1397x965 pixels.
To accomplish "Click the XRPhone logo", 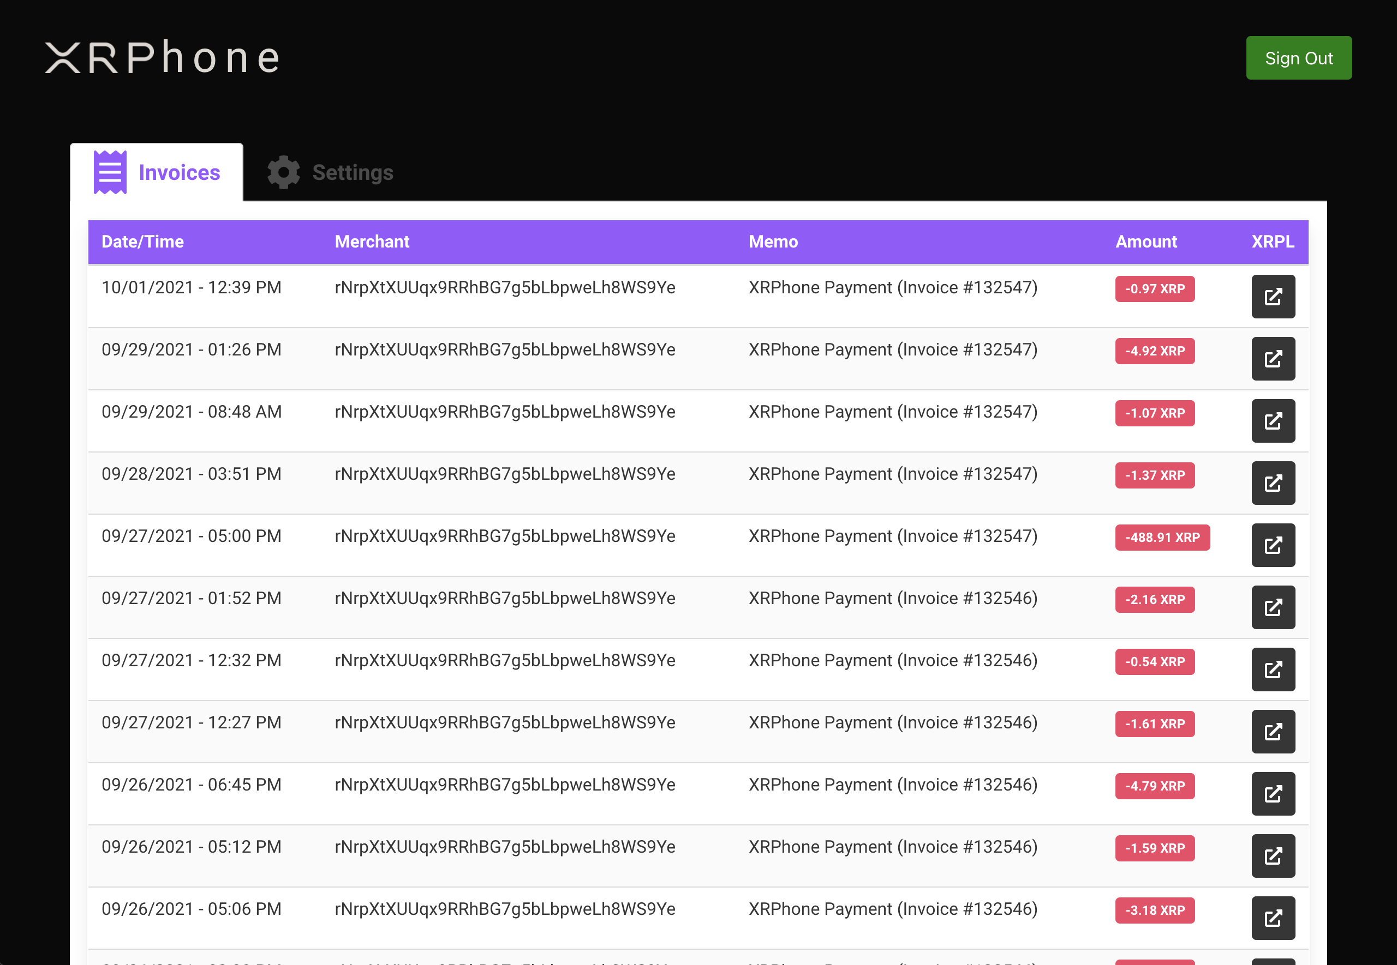I will tap(162, 58).
